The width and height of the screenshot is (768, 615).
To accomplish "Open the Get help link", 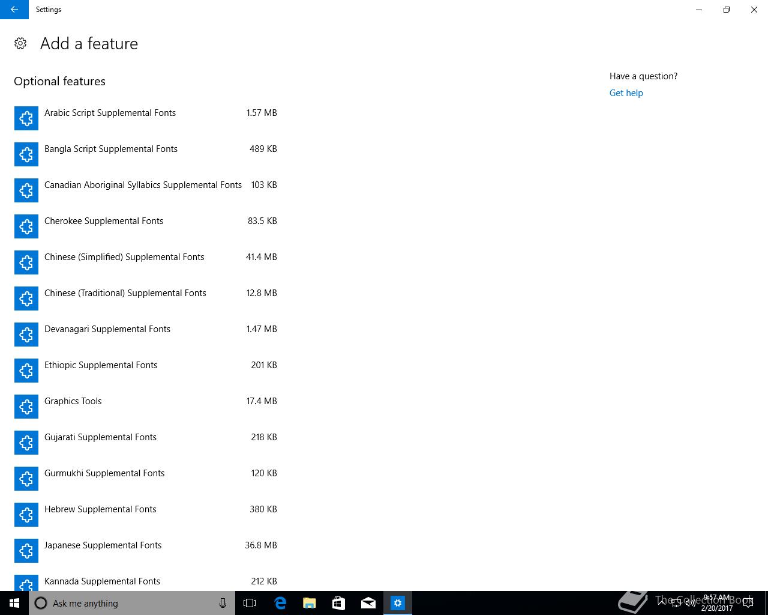I will tap(626, 93).
